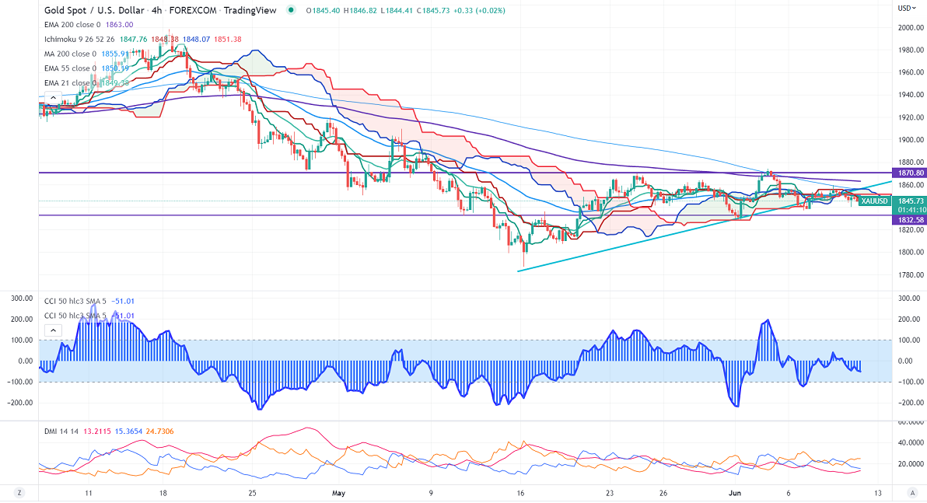The width and height of the screenshot is (927, 503).
Task: Click the 1863.00 EMA 200 value
Action: pyautogui.click(x=120, y=25)
